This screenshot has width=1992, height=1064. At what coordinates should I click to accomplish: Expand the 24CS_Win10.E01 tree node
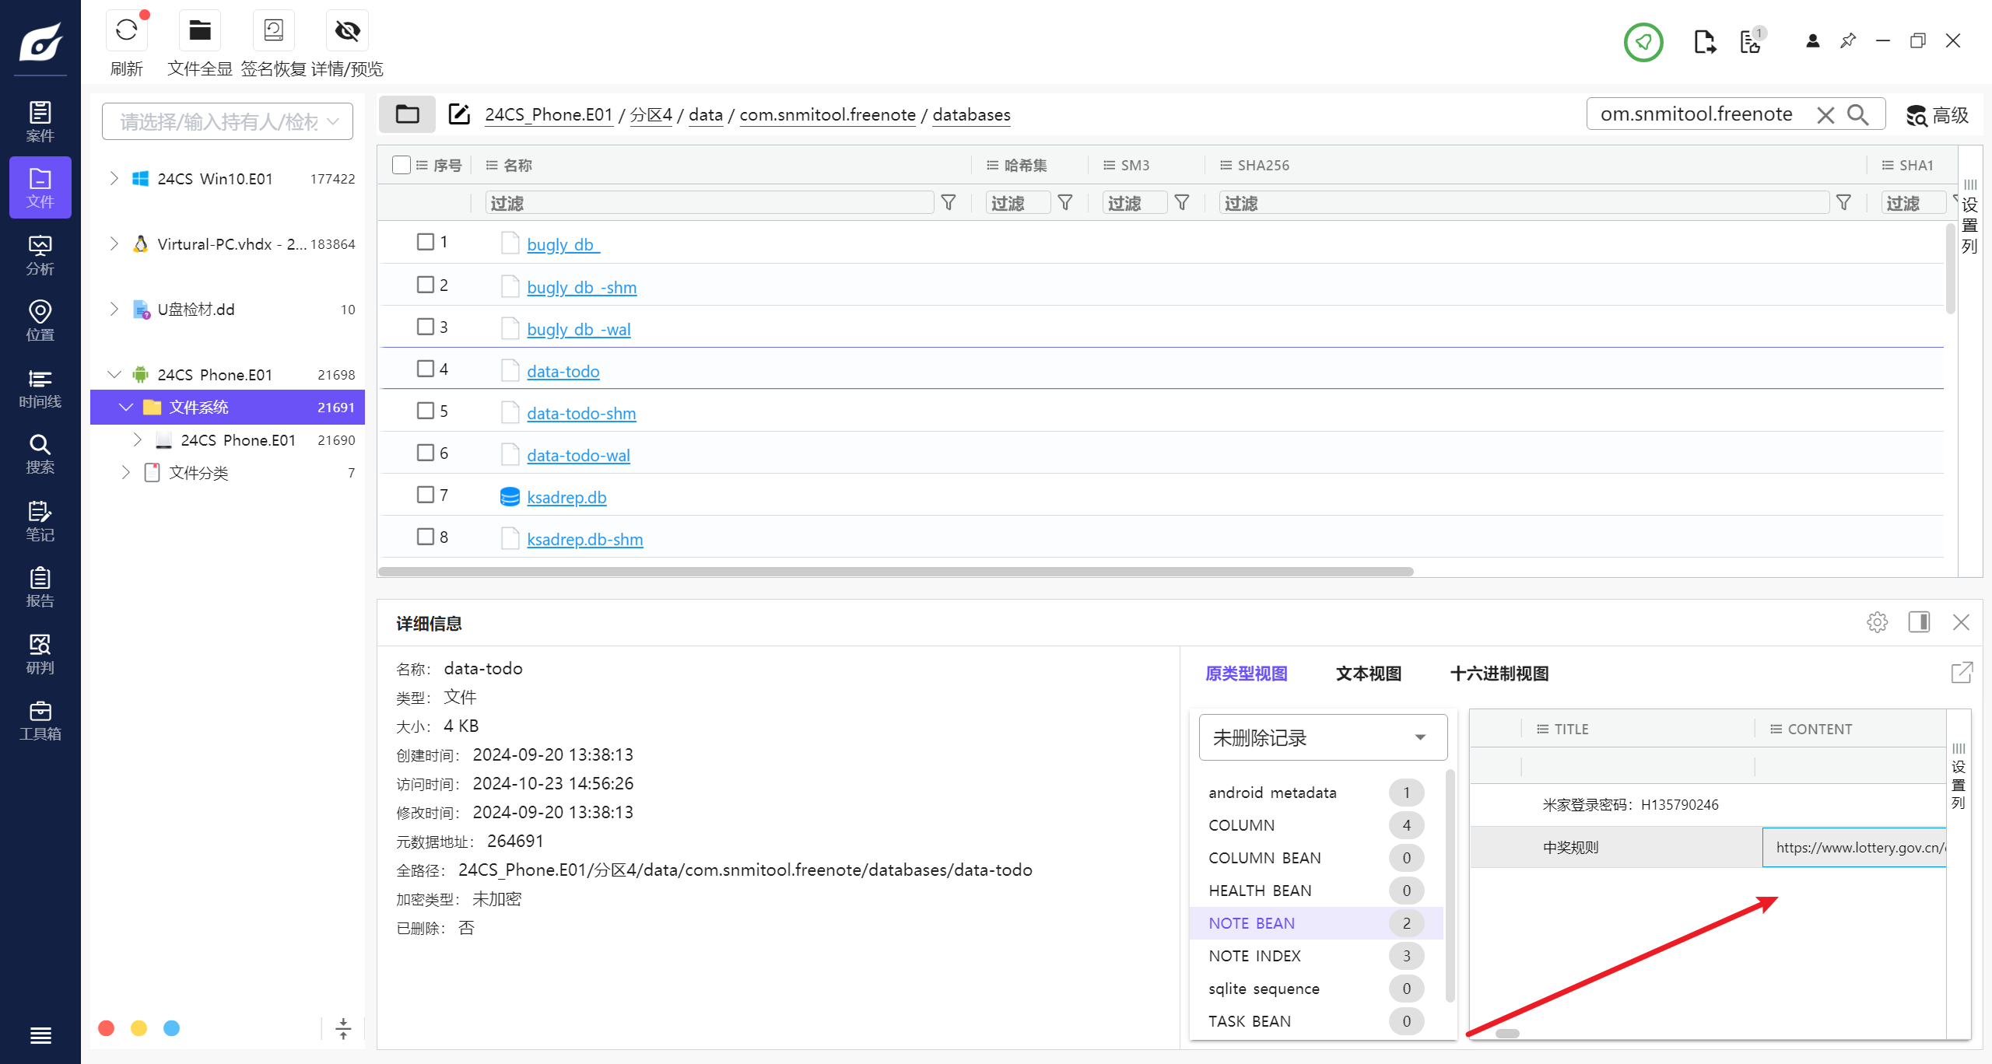pyautogui.click(x=114, y=179)
